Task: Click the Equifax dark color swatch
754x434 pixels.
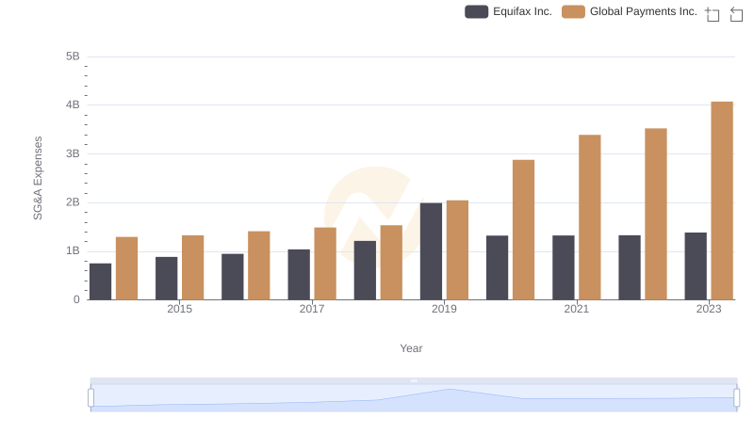Action: point(477,11)
